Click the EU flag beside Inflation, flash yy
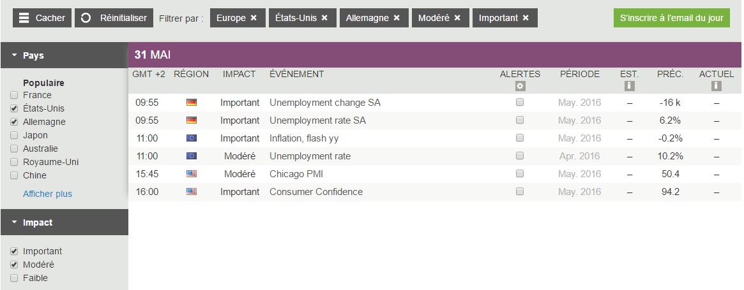Viewport: 744px width, 290px height. click(192, 138)
